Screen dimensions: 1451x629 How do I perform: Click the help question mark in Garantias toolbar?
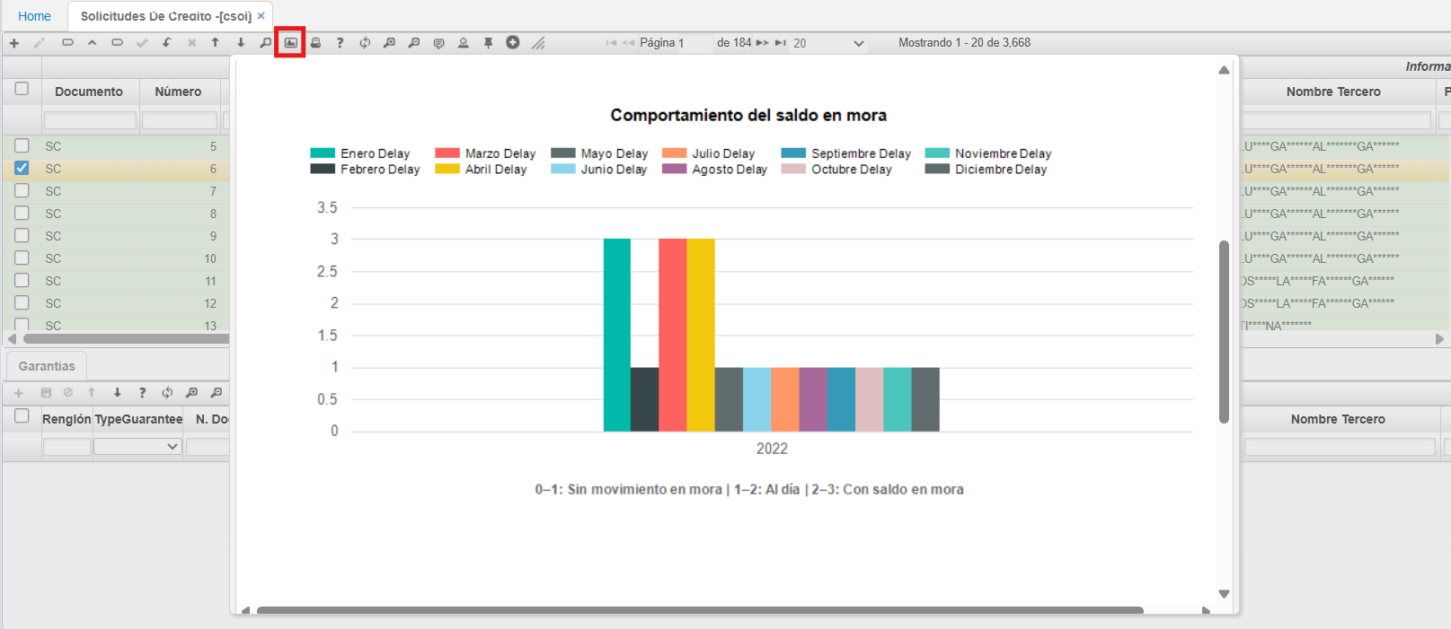coord(142,393)
